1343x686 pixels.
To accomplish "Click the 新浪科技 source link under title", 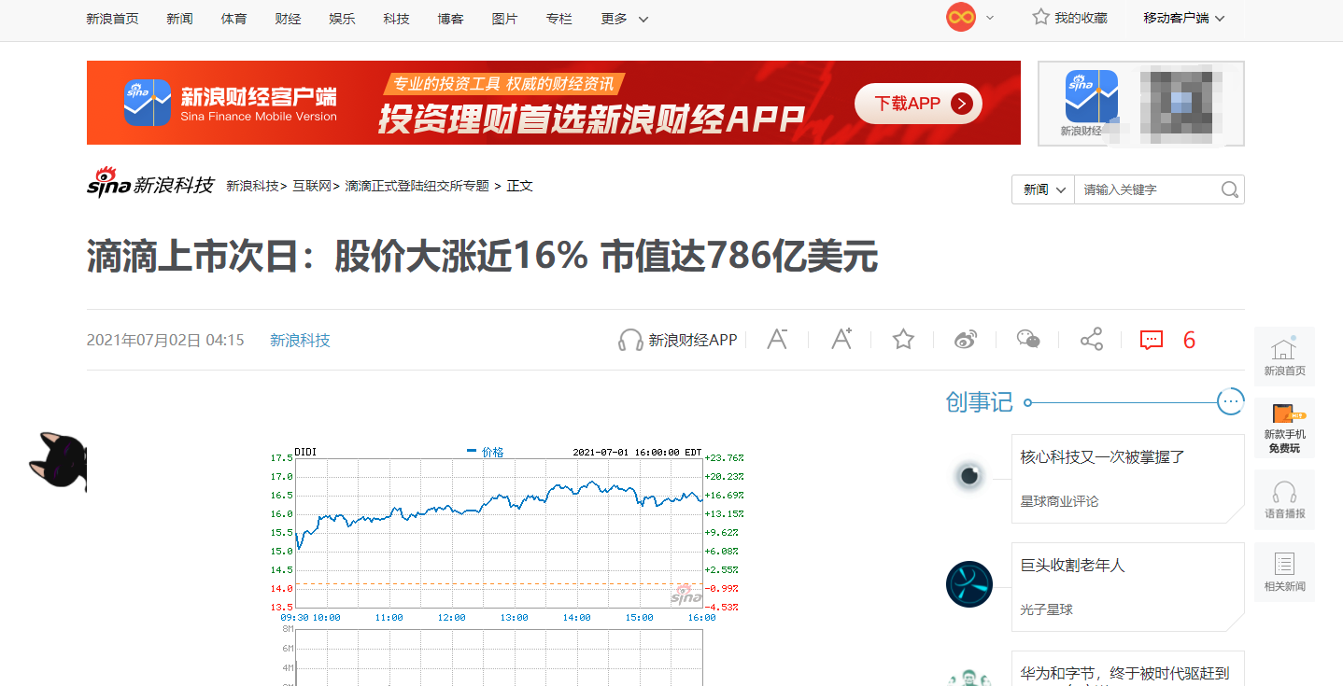I will click(x=300, y=341).
